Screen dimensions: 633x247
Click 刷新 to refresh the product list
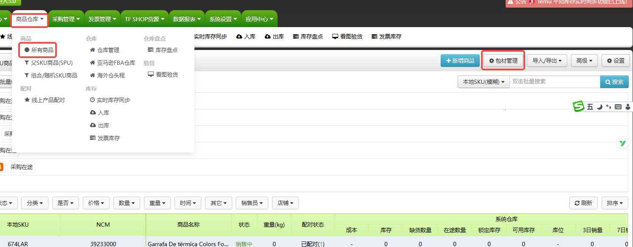(x=583, y=203)
